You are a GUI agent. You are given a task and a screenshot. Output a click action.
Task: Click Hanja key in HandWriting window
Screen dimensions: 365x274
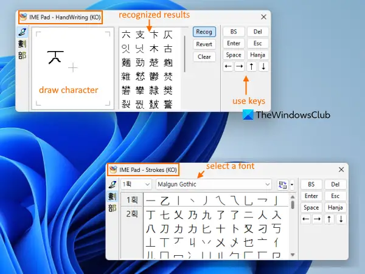coord(258,55)
